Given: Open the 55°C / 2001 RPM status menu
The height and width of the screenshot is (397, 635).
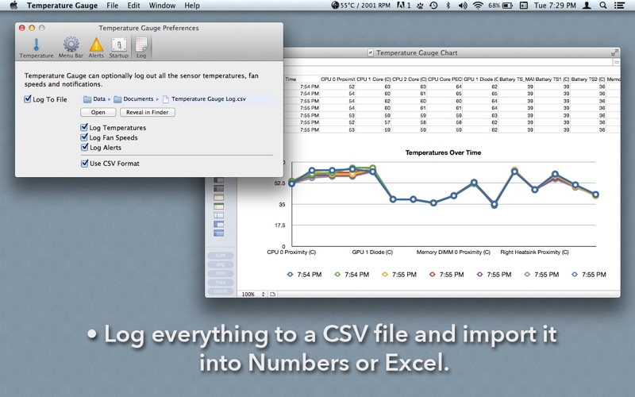Looking at the screenshot, I should point(366,6).
